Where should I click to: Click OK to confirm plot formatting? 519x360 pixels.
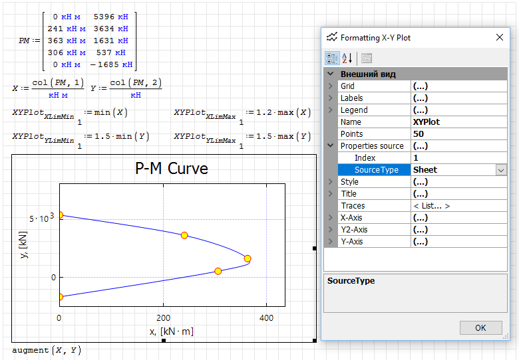[x=480, y=327]
